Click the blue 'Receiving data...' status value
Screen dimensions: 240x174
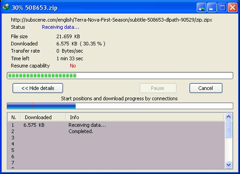click(x=61, y=27)
